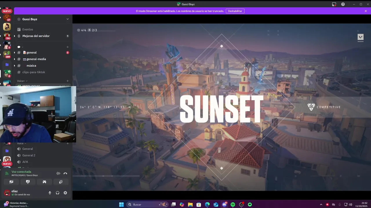The width and height of the screenshot is (371, 208).
Task: Click the webcam overlay preview
Action: coord(38,114)
